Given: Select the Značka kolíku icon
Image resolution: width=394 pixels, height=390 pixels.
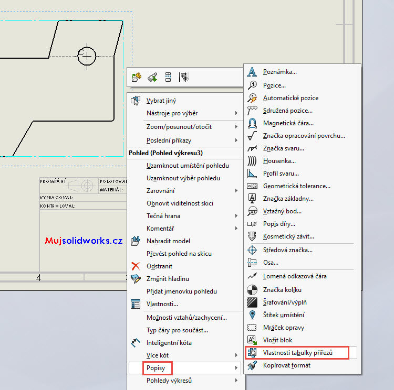Looking at the screenshot, I should tap(252, 290).
